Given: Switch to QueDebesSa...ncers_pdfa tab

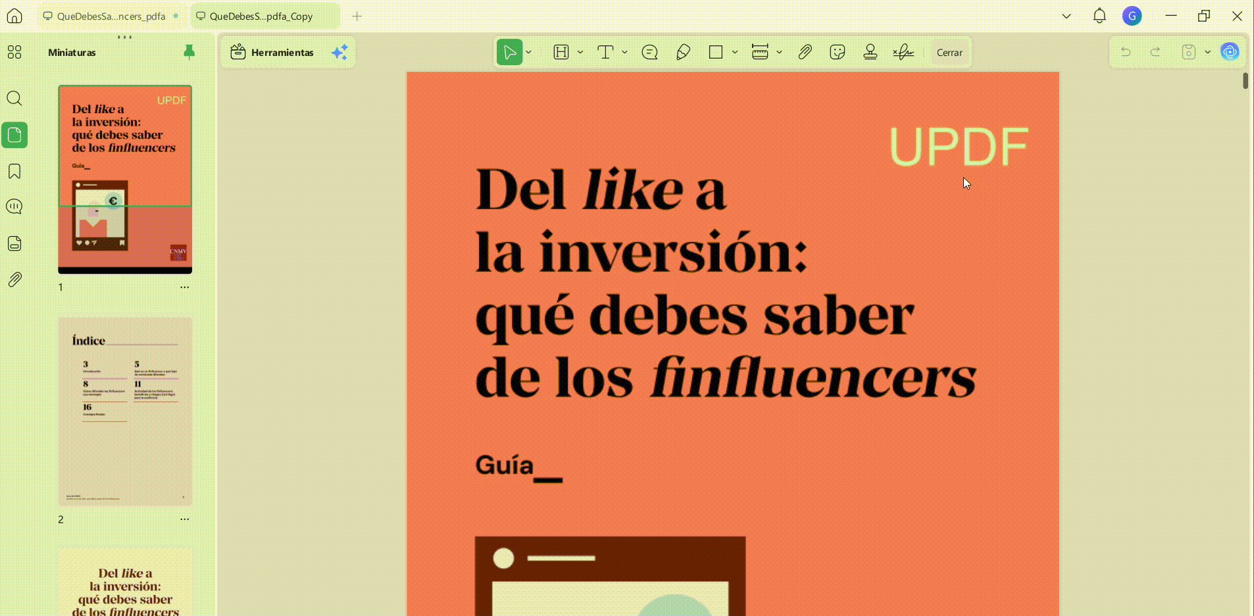Looking at the screenshot, I should (x=111, y=16).
